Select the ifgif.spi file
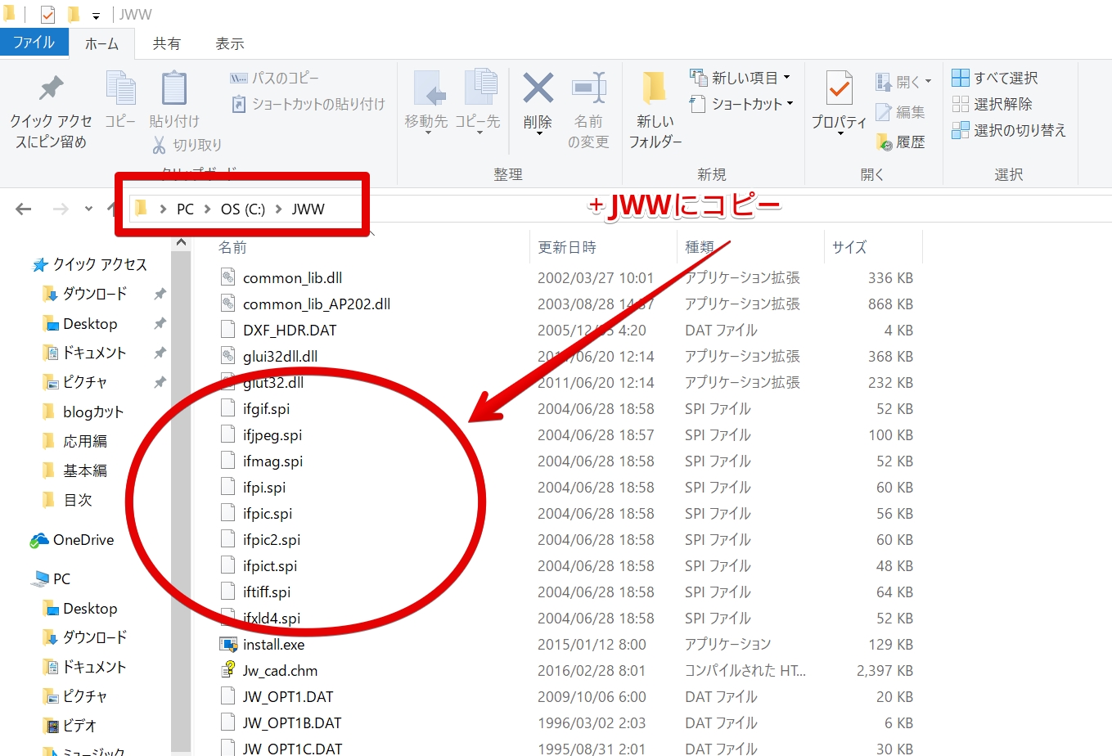This screenshot has width=1112, height=756. [x=266, y=409]
